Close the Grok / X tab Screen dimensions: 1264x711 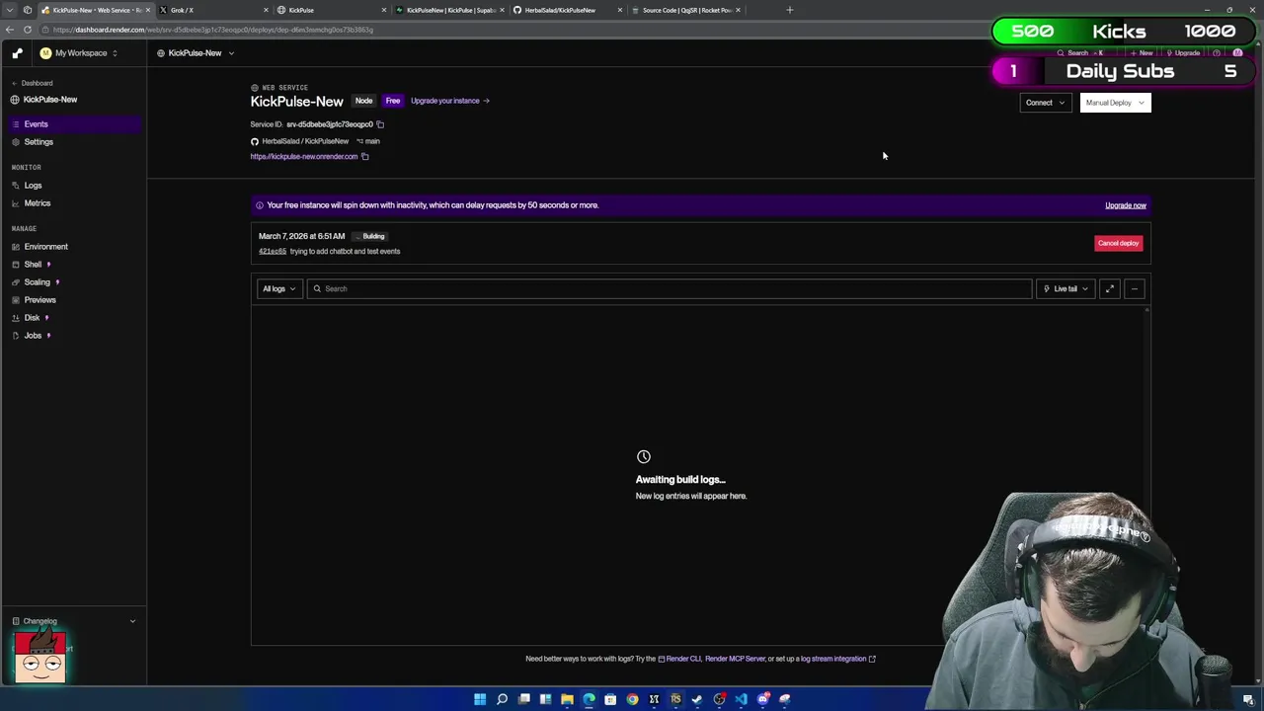pyautogui.click(x=266, y=10)
